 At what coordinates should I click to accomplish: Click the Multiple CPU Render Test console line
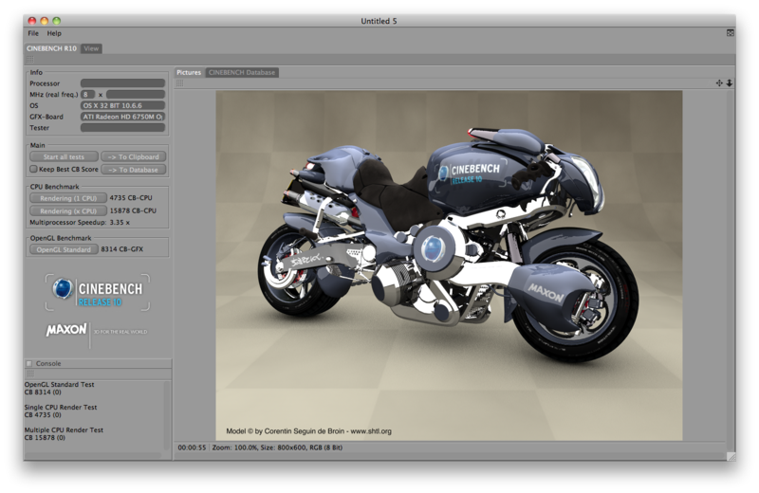(64, 430)
